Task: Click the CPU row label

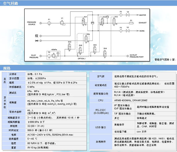Action: pyautogui.click(x=101, y=100)
